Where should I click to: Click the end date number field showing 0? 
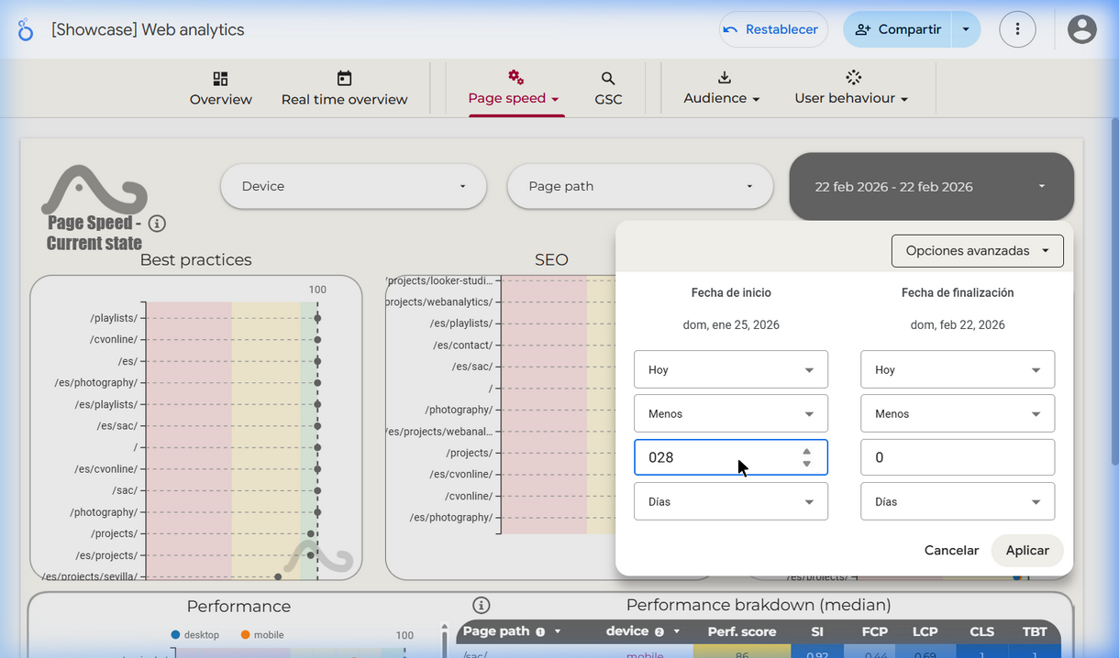point(958,457)
